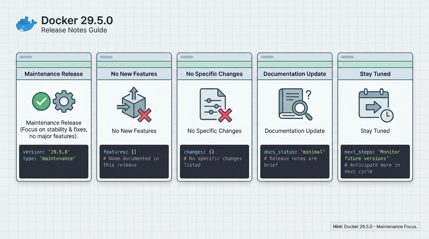Select the Maintenance Release card header
Viewport: 429px width, 239px height.
pos(54,74)
